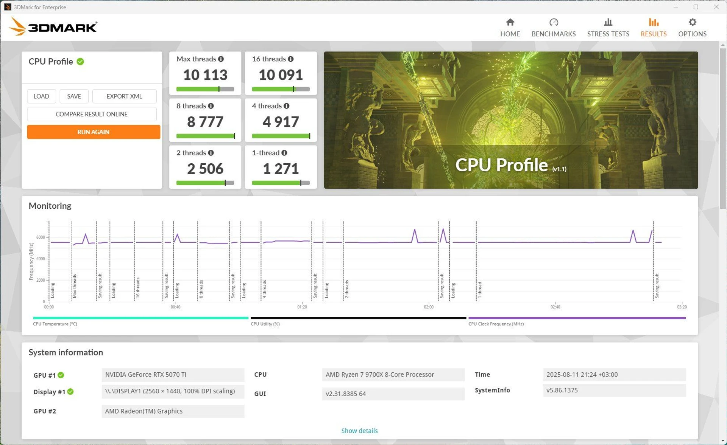Click the 3DMark title bar app icon
Viewport: 727px width, 445px height.
click(7, 7)
